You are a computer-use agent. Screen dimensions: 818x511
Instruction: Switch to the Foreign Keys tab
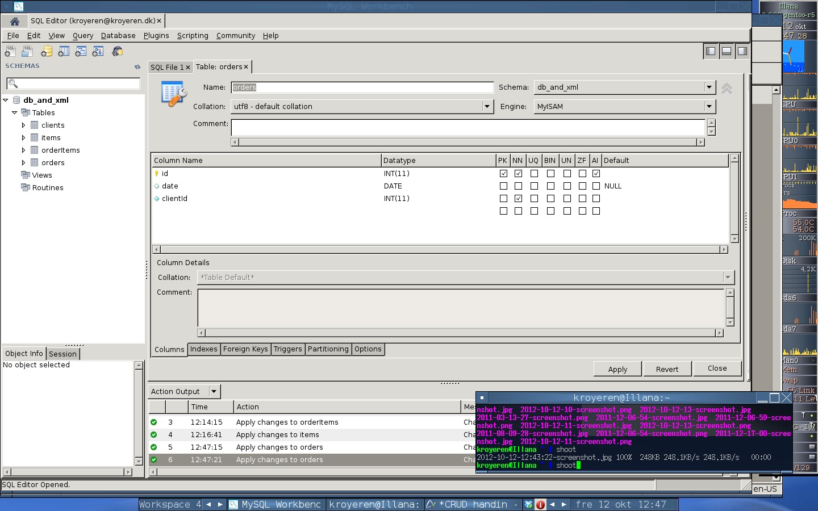click(245, 349)
